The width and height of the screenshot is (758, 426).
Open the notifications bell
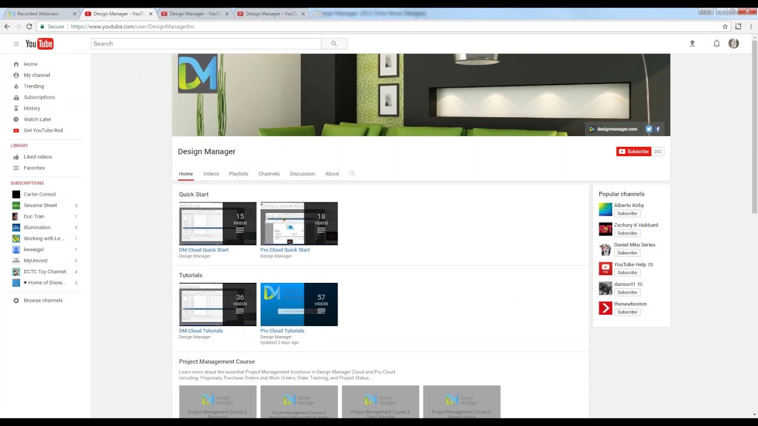click(717, 43)
